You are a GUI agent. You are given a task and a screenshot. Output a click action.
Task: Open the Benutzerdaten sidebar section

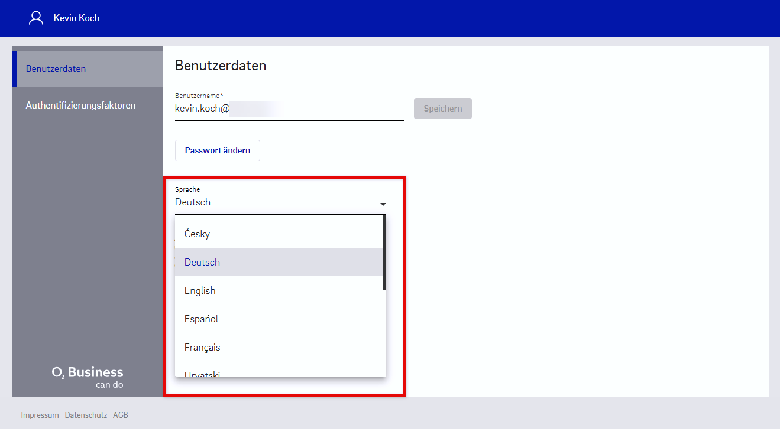[56, 69]
